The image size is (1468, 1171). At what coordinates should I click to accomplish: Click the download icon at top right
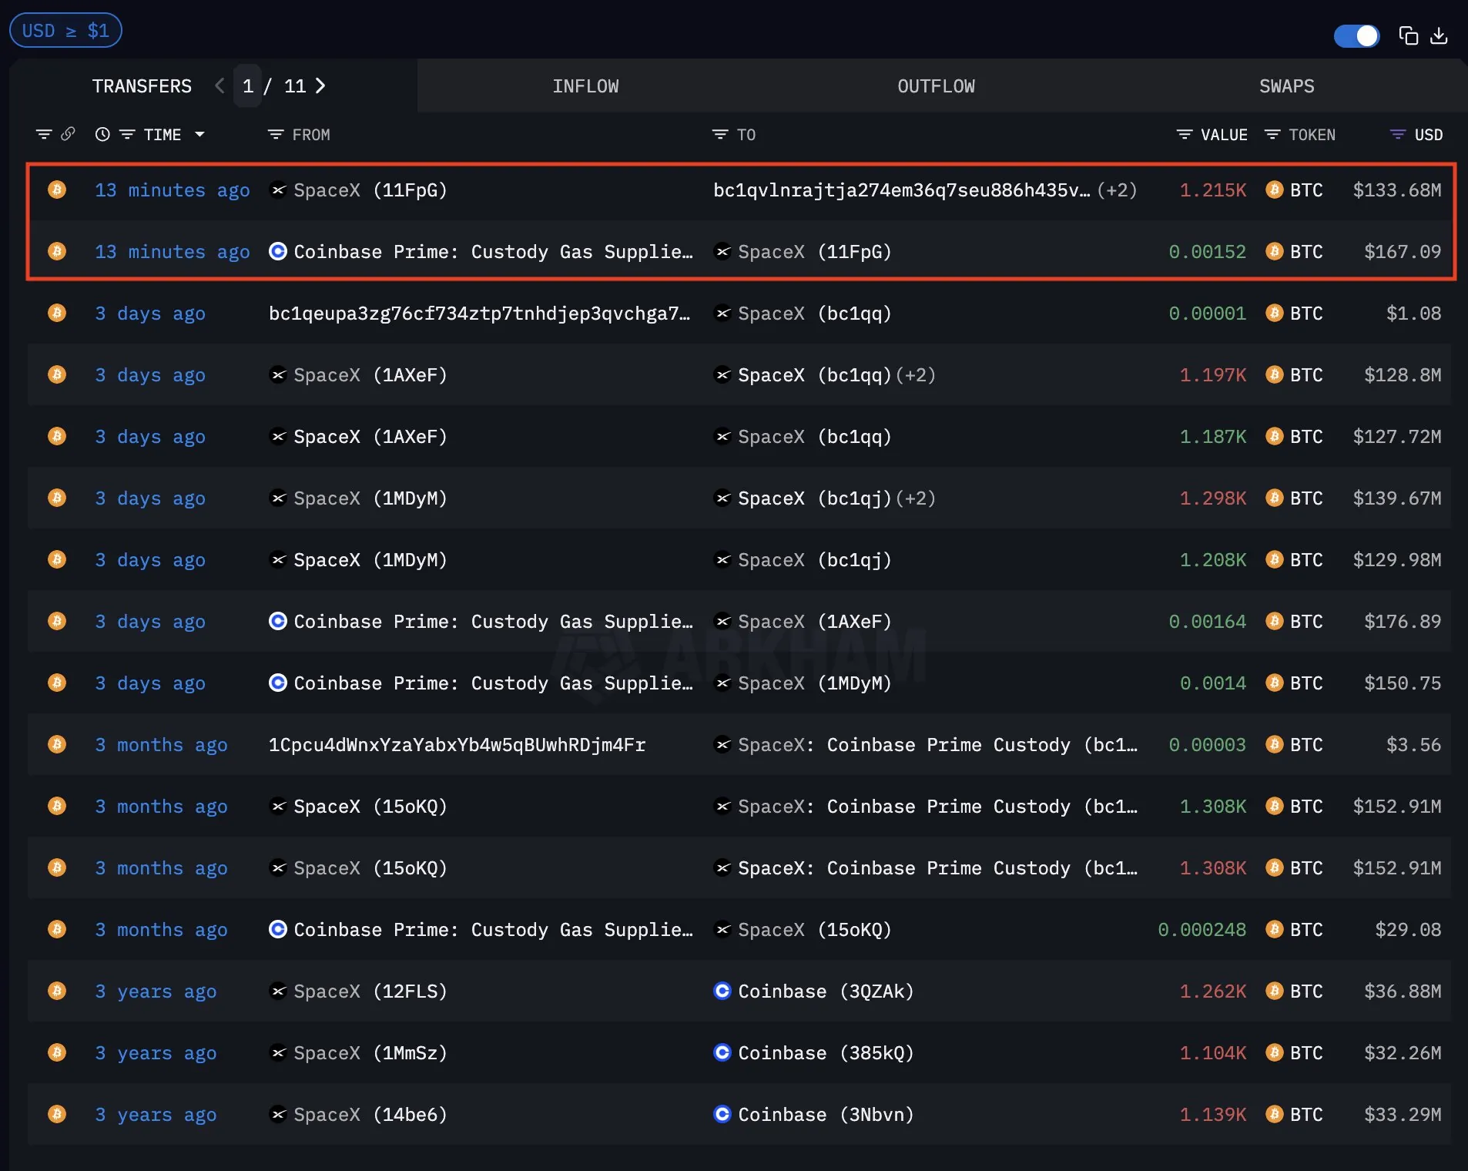click(x=1439, y=35)
